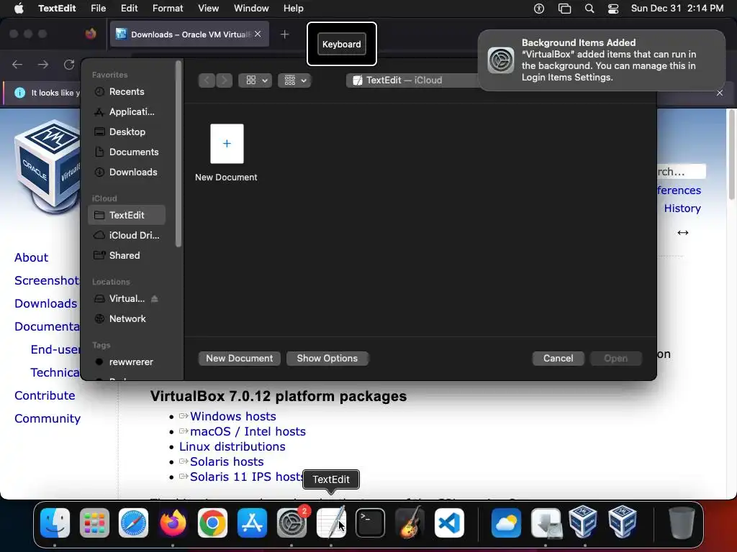Viewport: 737px width, 552px height.
Task: Click the Apple menu icon
Action: point(19,8)
